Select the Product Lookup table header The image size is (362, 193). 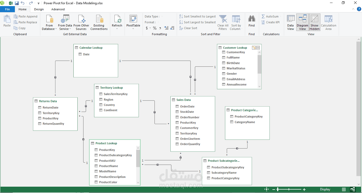(x=115, y=143)
